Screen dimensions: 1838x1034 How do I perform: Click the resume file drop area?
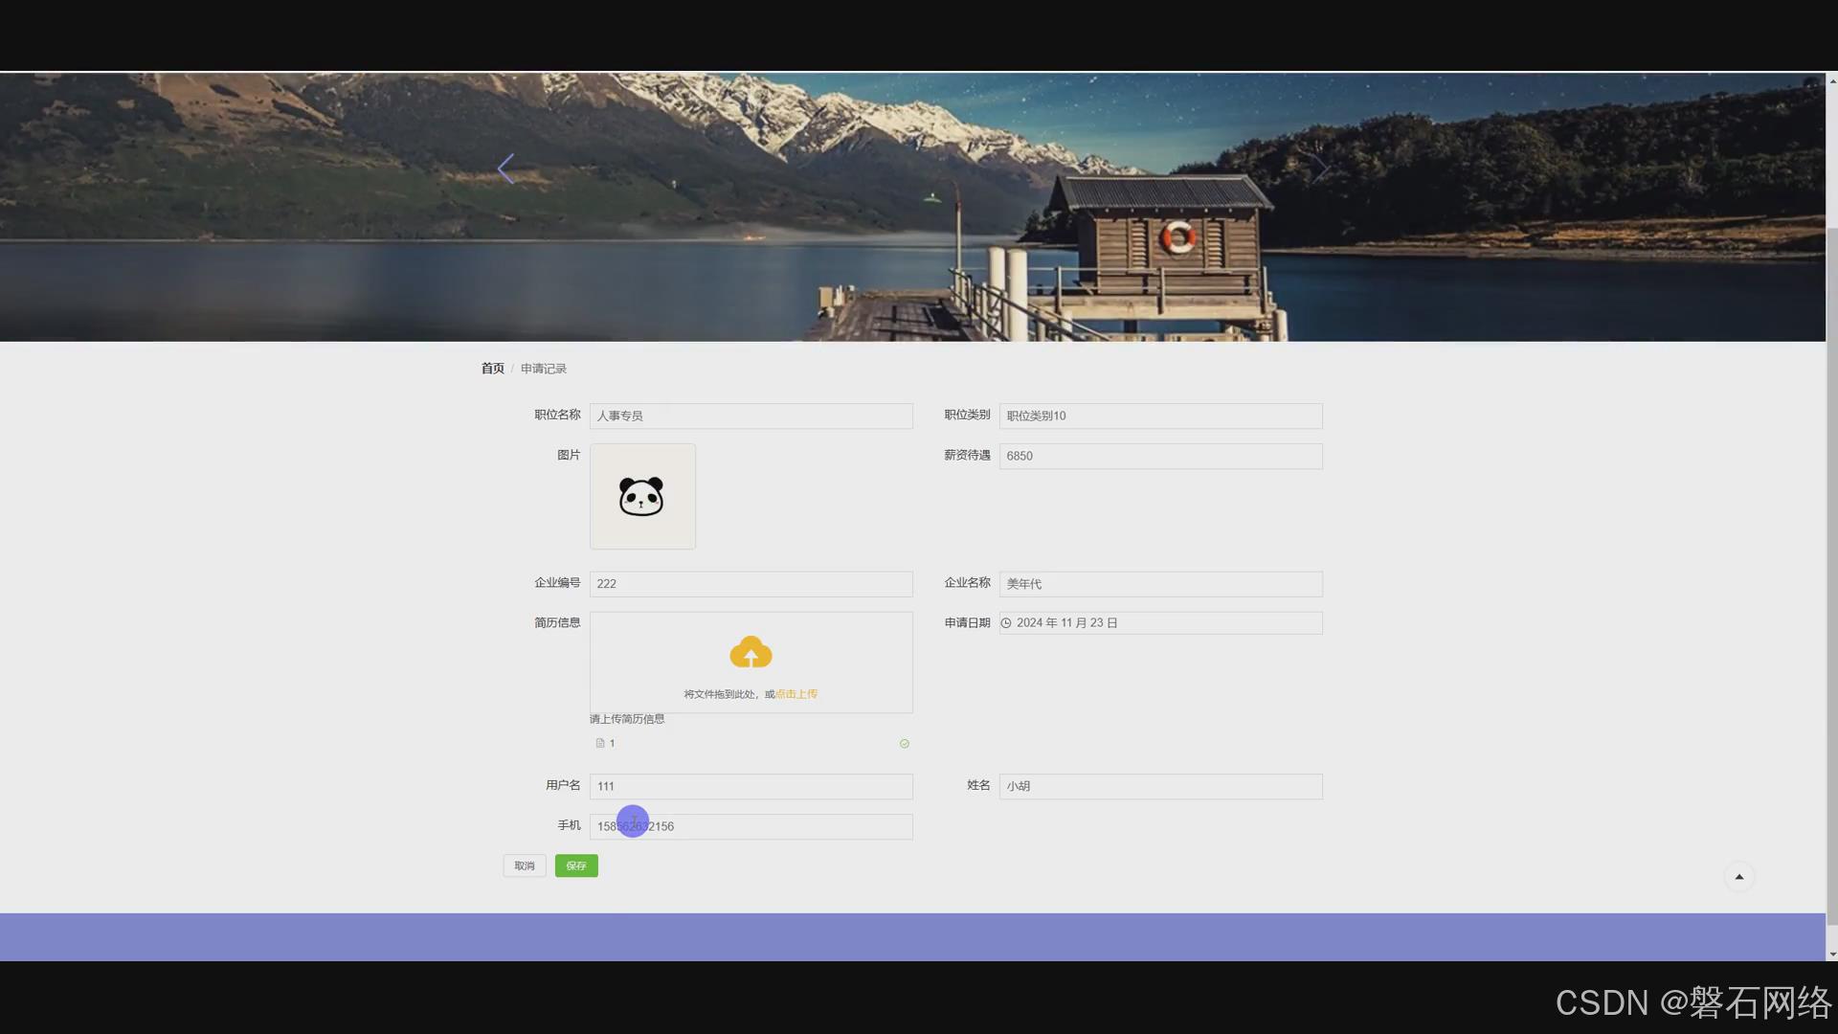pyautogui.click(x=751, y=663)
